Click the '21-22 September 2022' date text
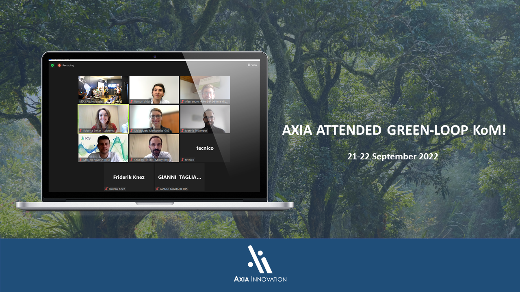The width and height of the screenshot is (520, 292). click(393, 156)
